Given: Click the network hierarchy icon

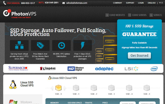Looking at the screenshot, I should coord(19,45).
